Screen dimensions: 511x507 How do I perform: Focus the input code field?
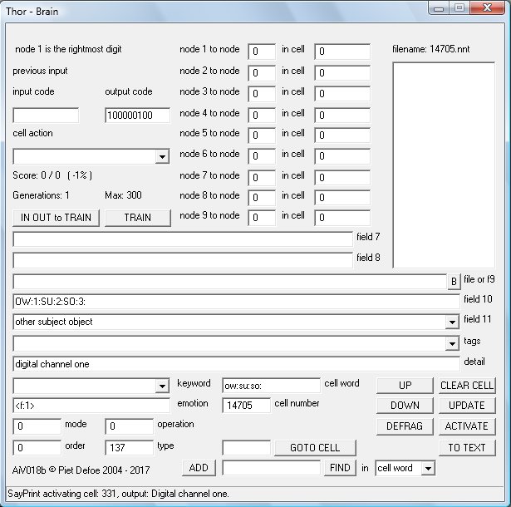coord(46,116)
